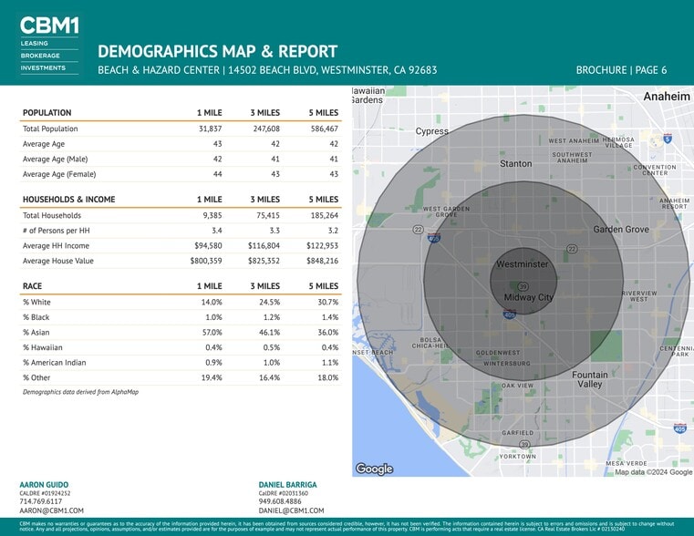Select the INVESTMENTS label under the logo
The height and width of the screenshot is (536, 694).
click(43, 67)
